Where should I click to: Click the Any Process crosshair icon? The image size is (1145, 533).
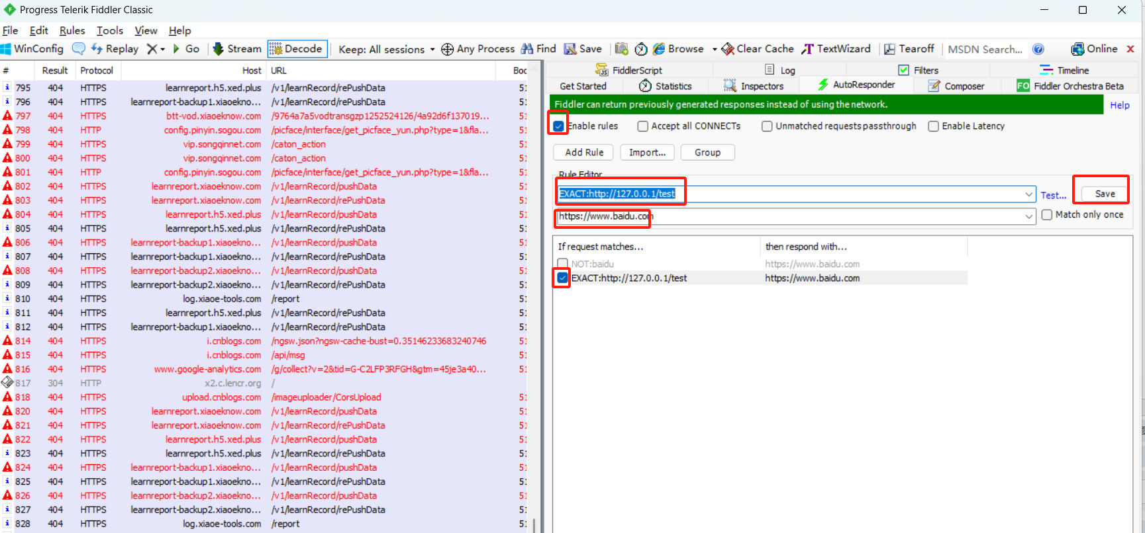pyautogui.click(x=448, y=49)
